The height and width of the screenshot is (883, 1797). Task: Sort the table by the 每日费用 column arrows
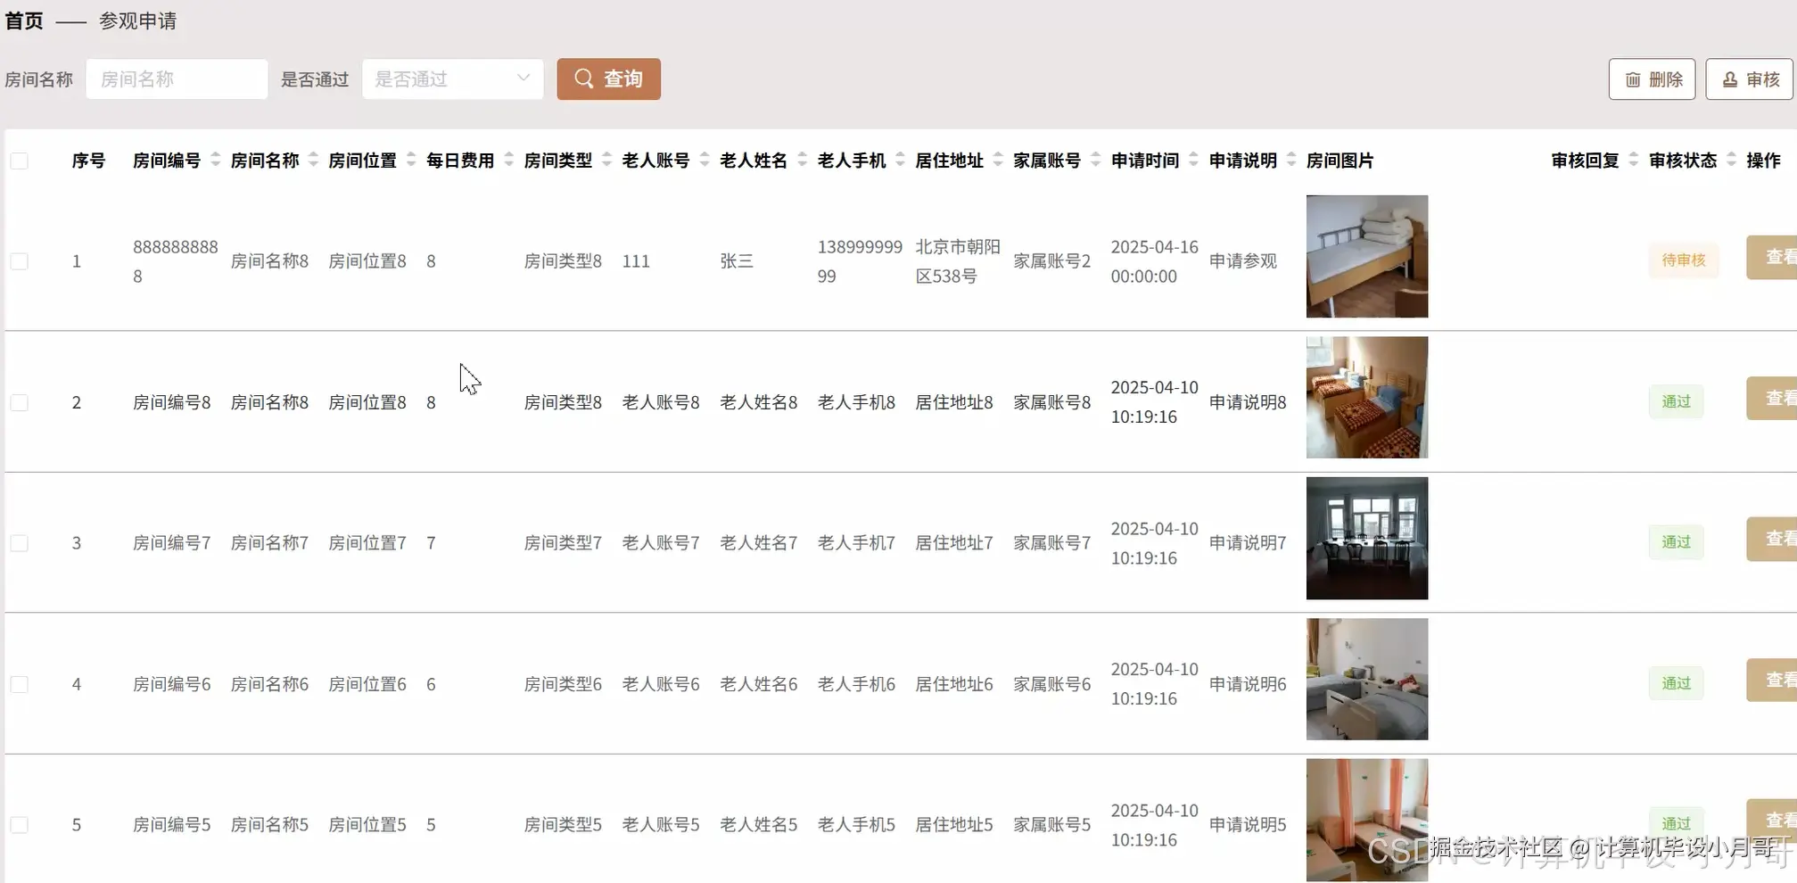pyautogui.click(x=508, y=160)
